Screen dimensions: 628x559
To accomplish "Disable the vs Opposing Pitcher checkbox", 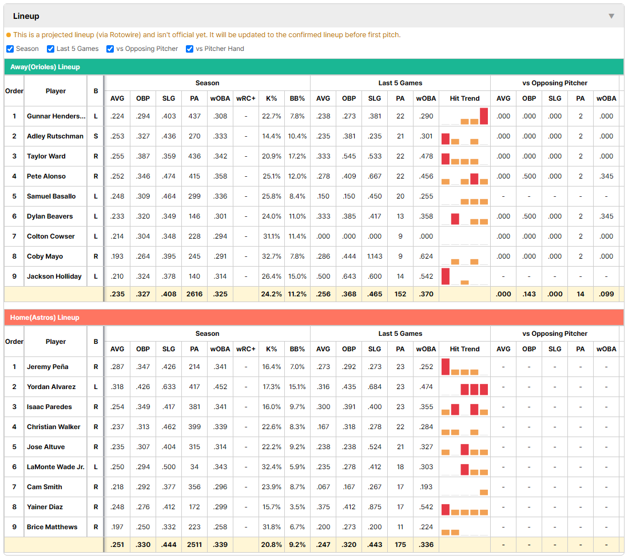I will (x=110, y=49).
